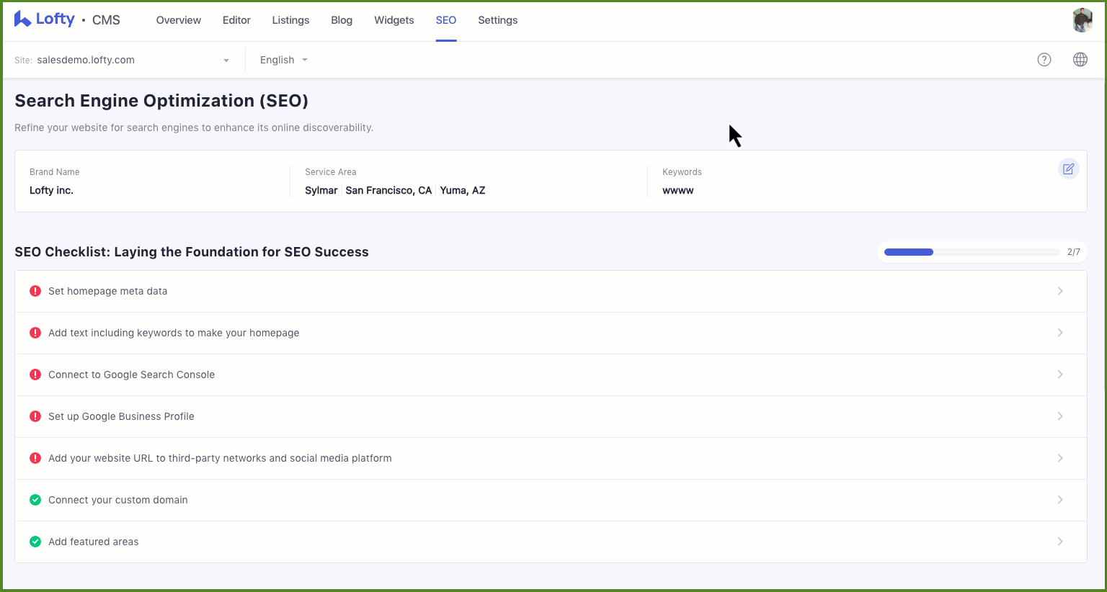Expand Connect to Google Search Console chevron

click(1060, 375)
